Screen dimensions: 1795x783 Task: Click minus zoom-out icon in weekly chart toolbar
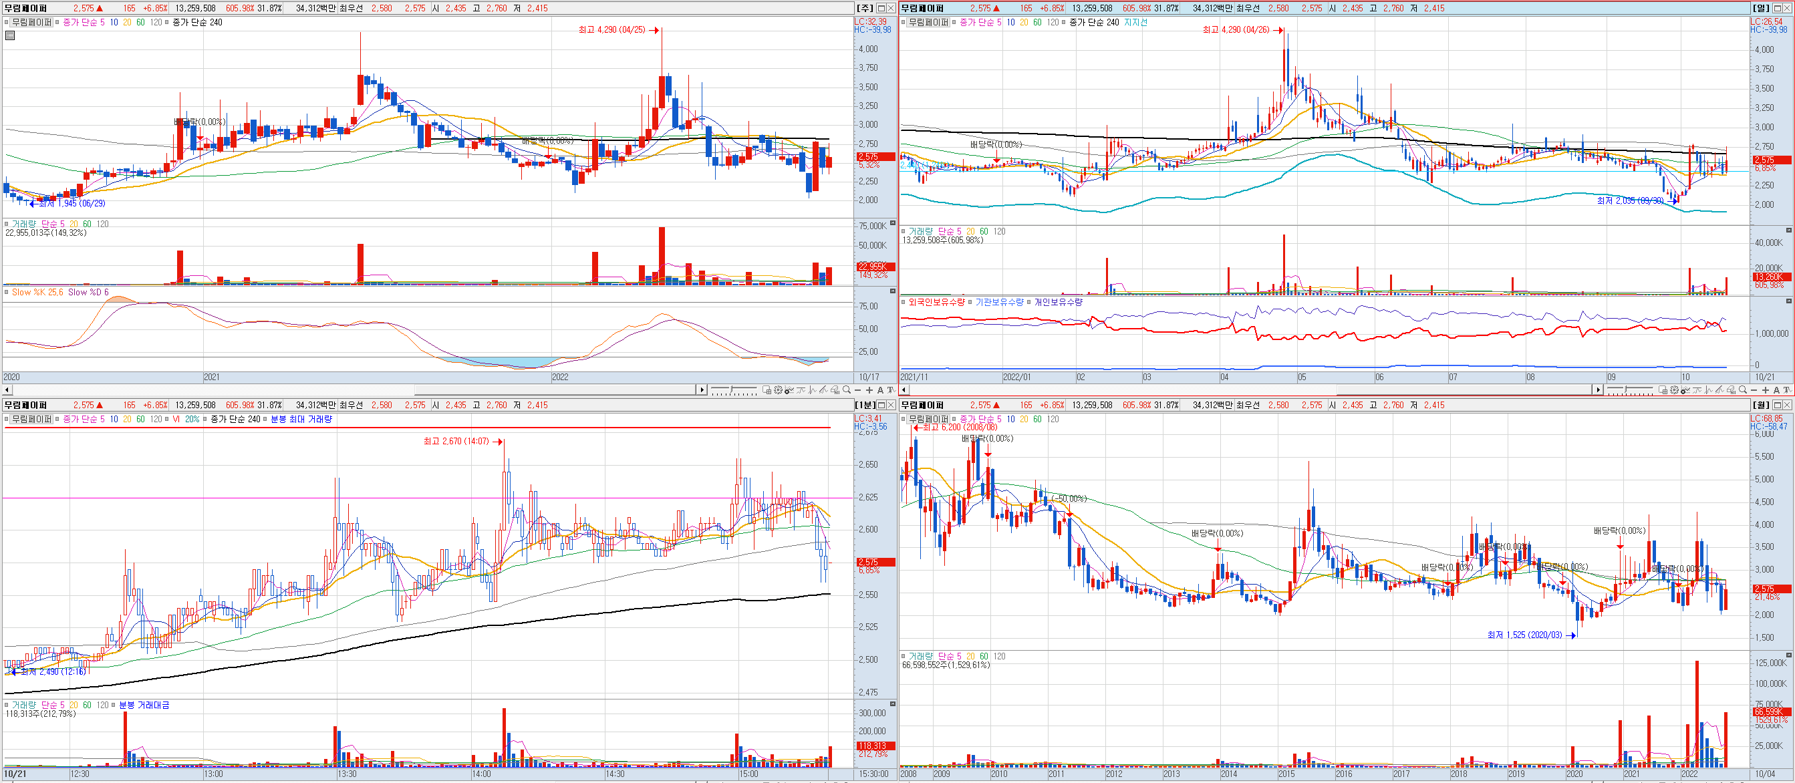tap(858, 390)
